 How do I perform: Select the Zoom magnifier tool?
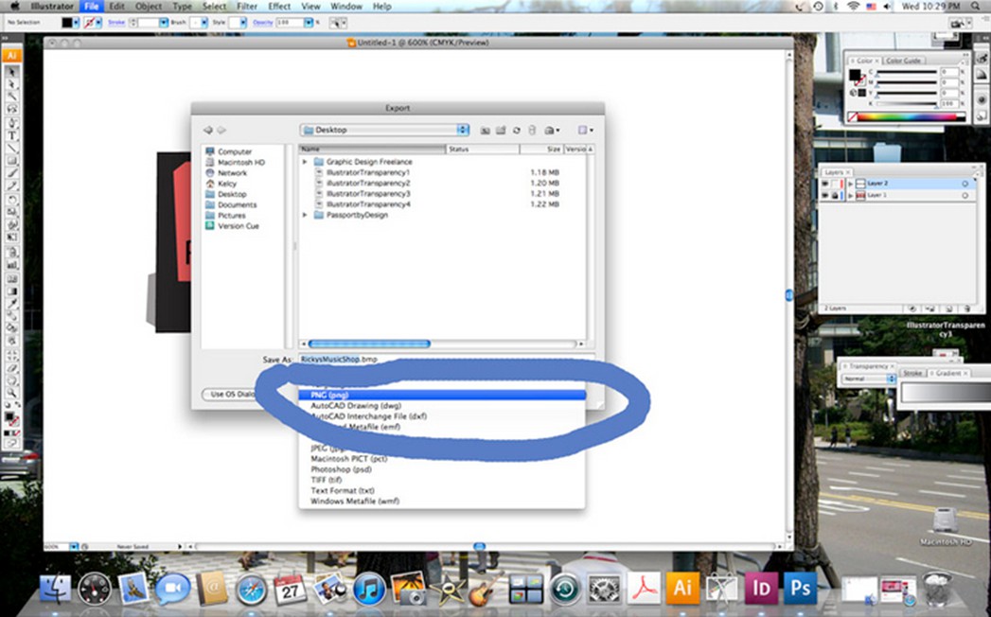(x=11, y=394)
